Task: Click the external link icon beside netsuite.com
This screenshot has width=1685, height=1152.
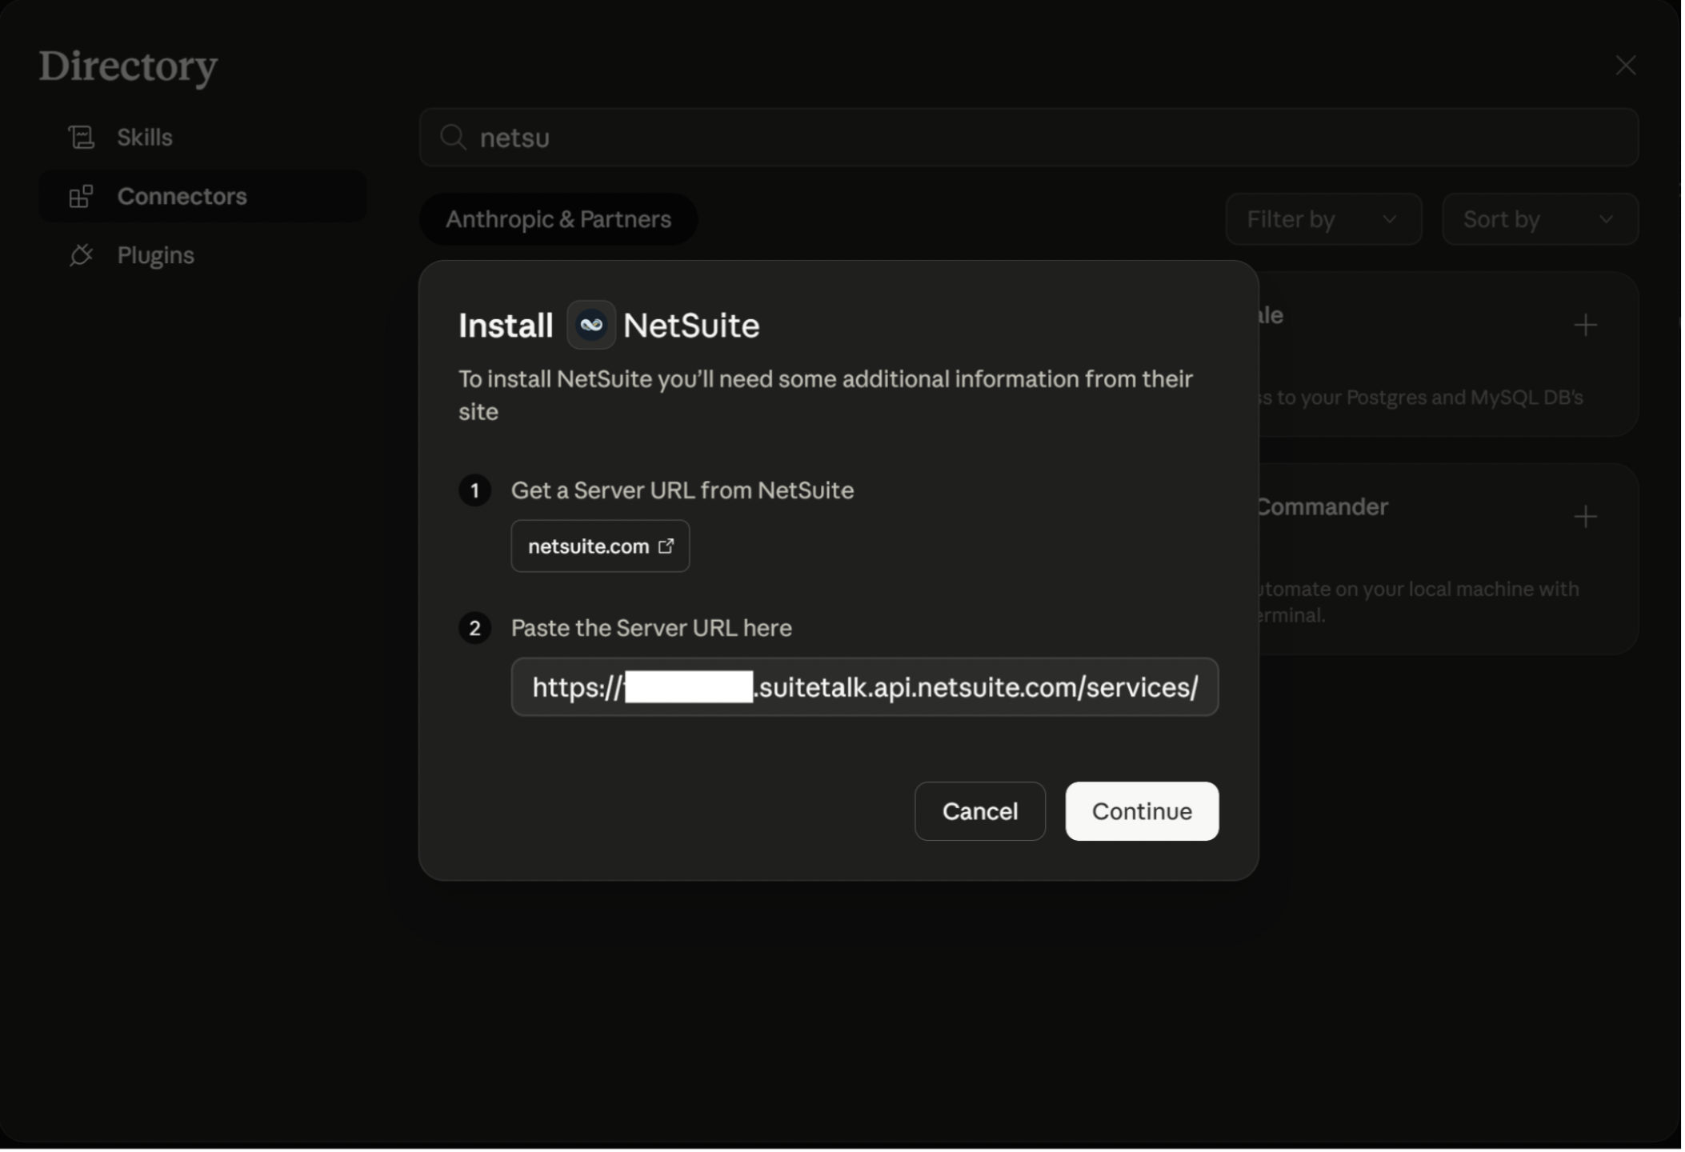Action: [x=666, y=547]
